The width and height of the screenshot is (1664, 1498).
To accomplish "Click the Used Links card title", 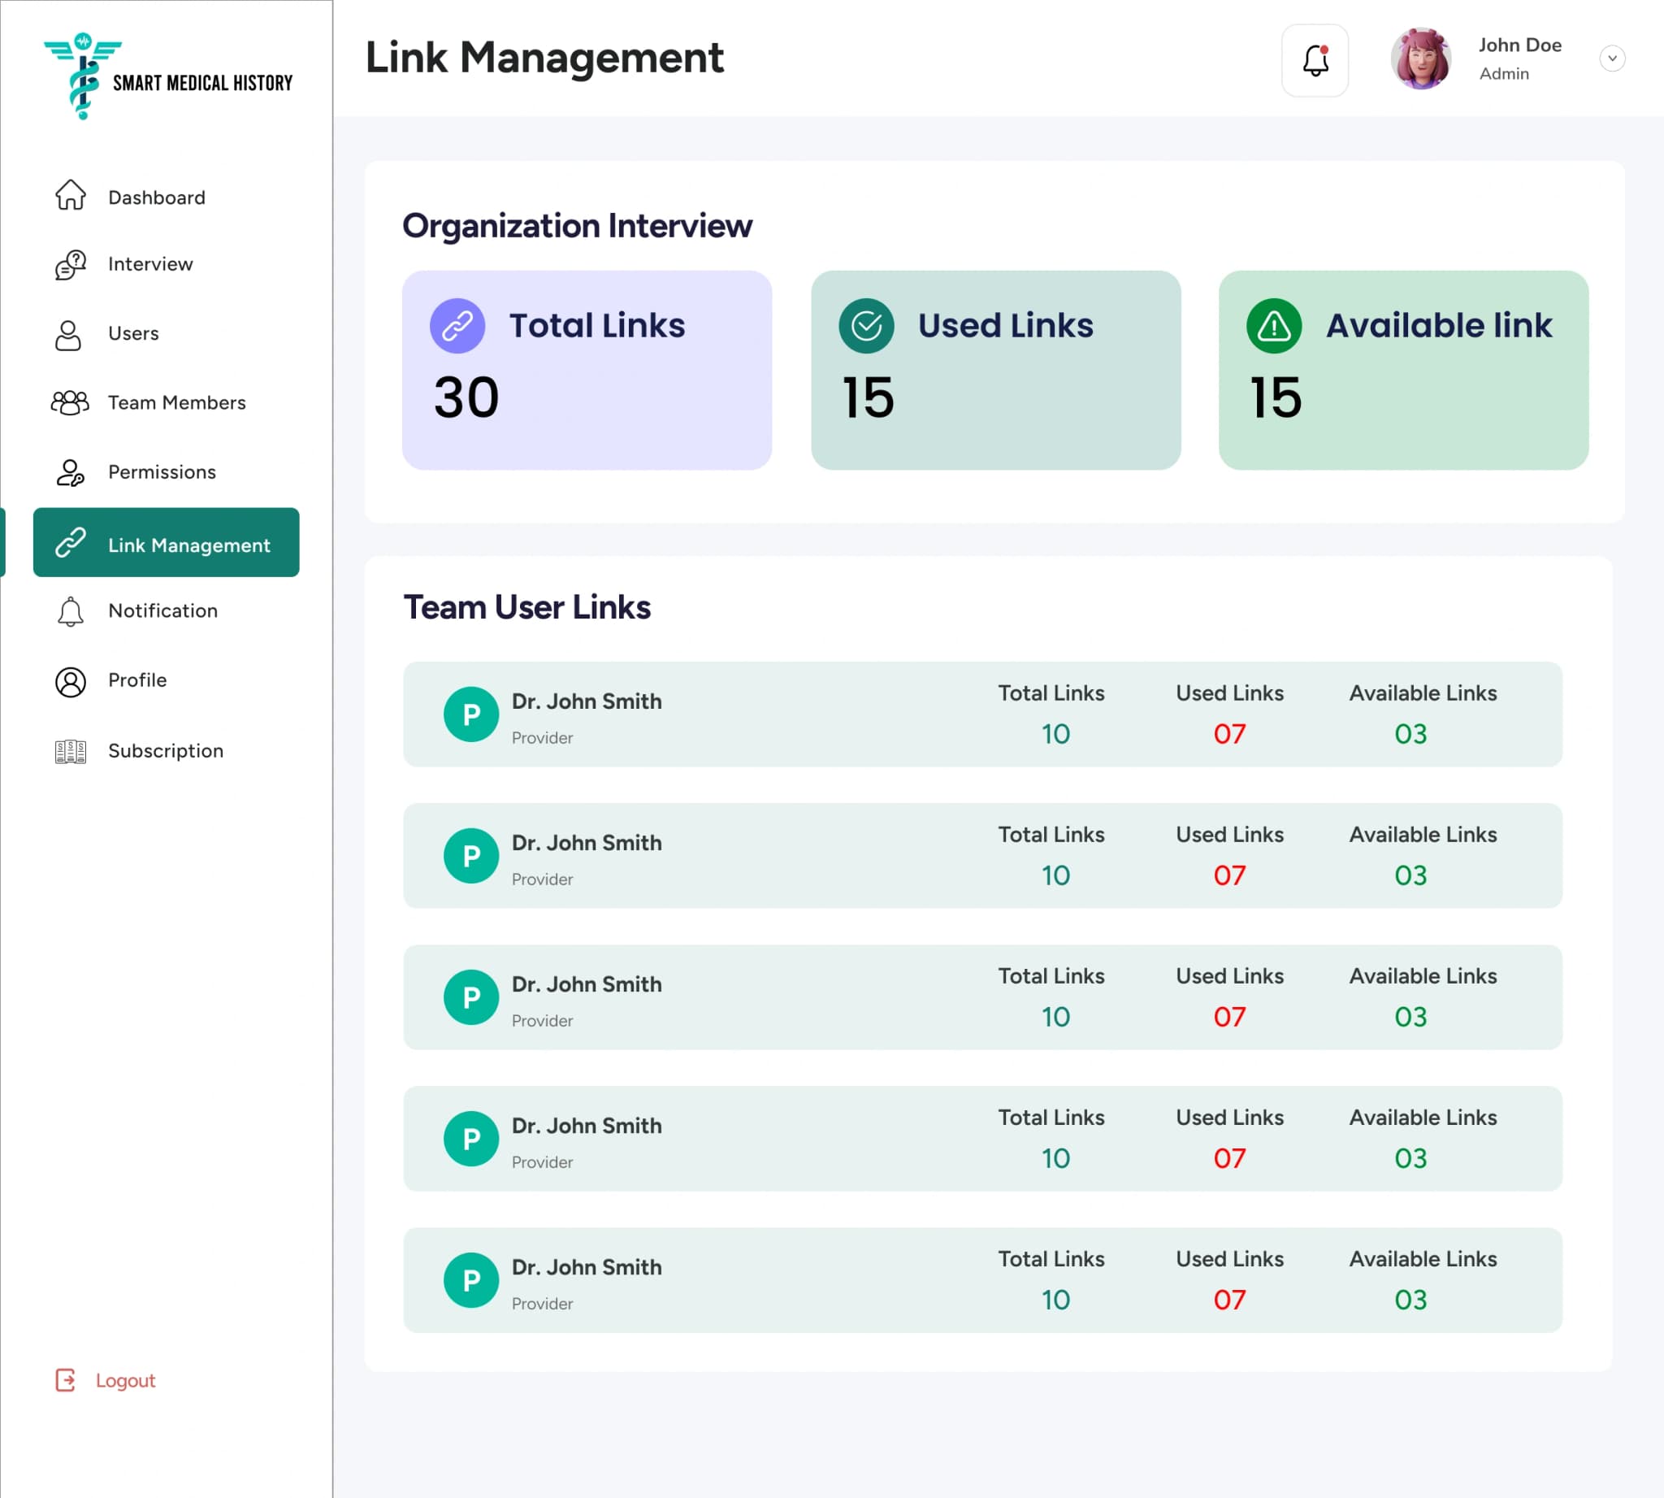I will point(1006,326).
